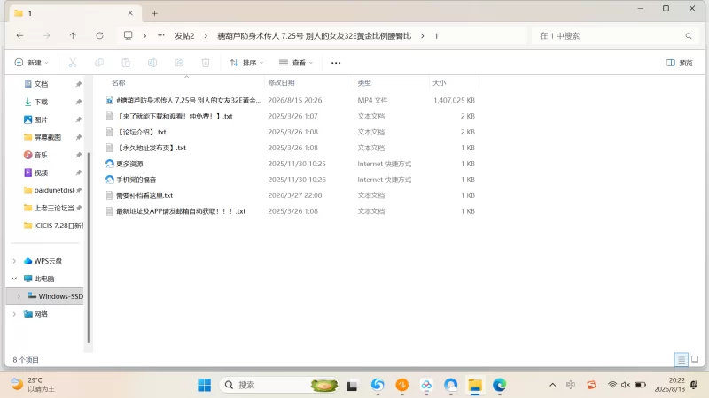709x398 pixels.
Task: Select 手机党的福音 internet shortcut
Action: pyautogui.click(x=291, y=180)
